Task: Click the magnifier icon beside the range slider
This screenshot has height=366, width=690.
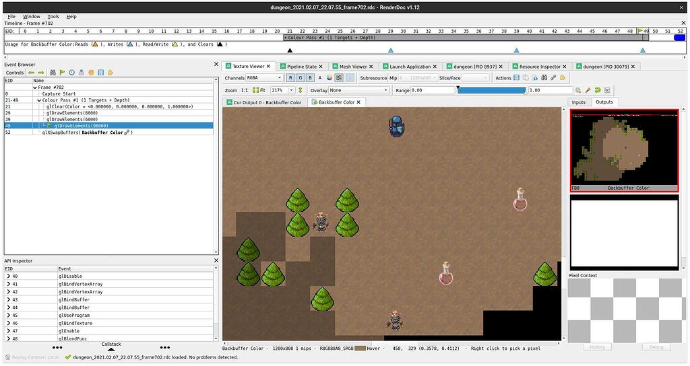Action: click(578, 90)
